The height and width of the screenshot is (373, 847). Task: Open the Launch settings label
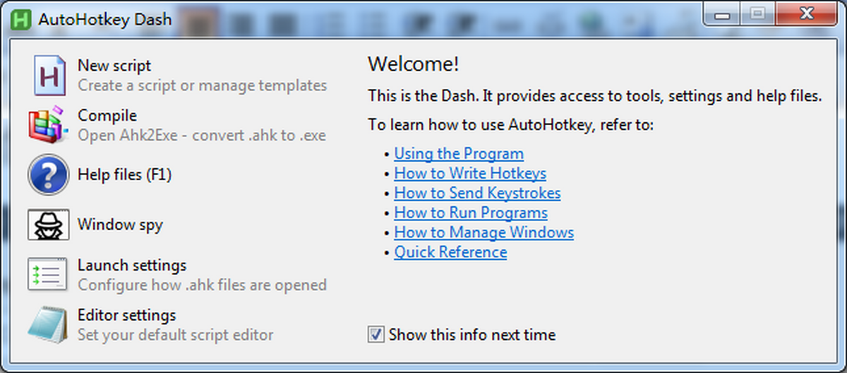[x=132, y=266]
